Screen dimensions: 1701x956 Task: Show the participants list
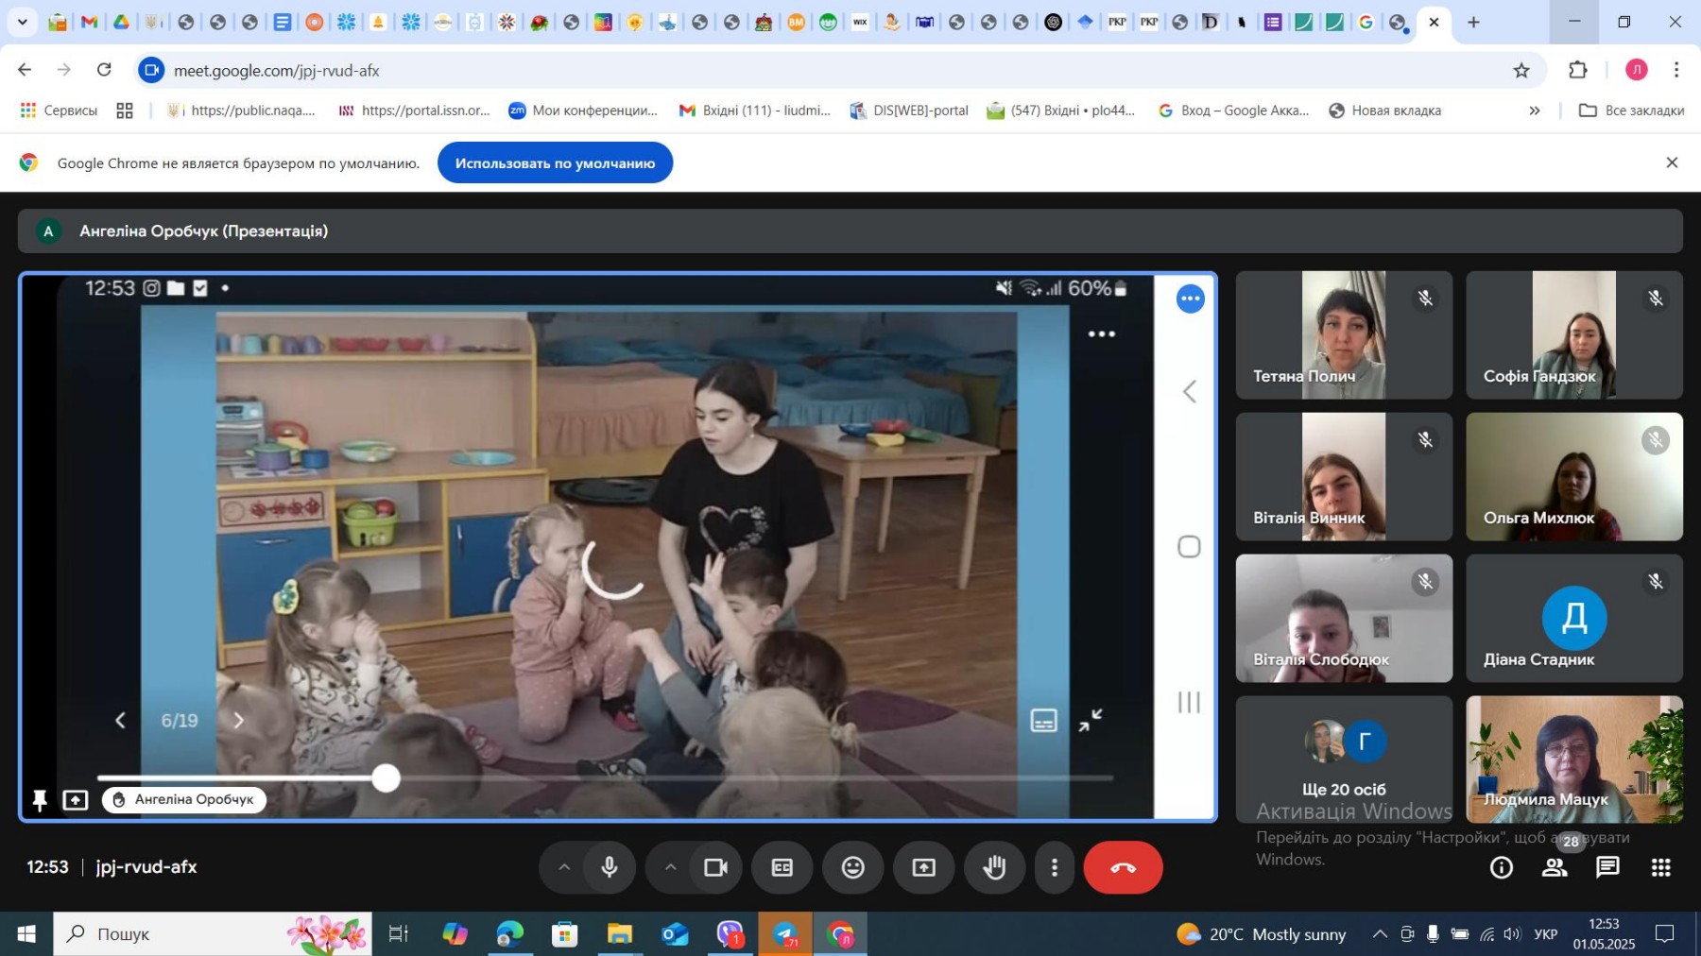point(1555,867)
